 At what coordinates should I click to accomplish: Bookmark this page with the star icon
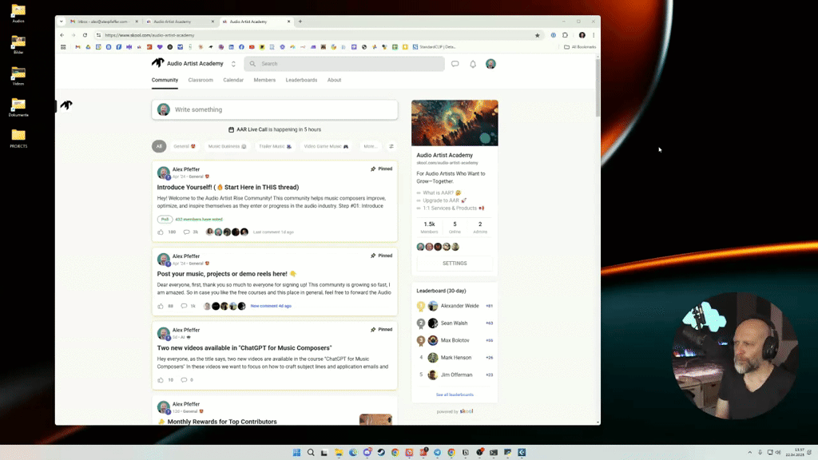[538, 35]
